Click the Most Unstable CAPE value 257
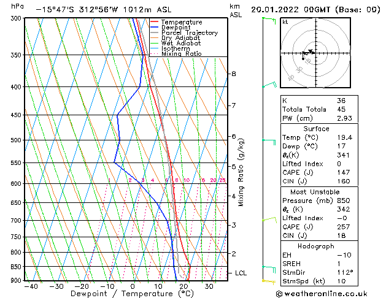This screenshot has width=386, height=298. click(x=344, y=227)
